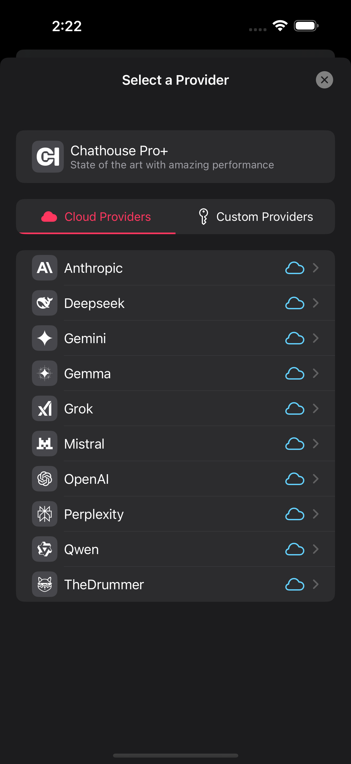Expand Gemma row chevron

click(316, 373)
